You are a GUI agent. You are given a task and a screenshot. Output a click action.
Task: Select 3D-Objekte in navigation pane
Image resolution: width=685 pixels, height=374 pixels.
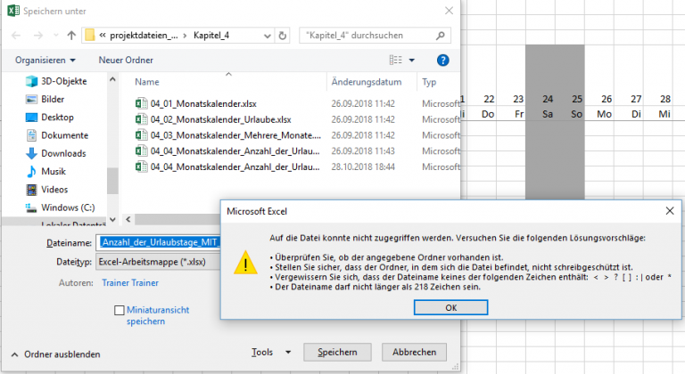tap(56, 81)
